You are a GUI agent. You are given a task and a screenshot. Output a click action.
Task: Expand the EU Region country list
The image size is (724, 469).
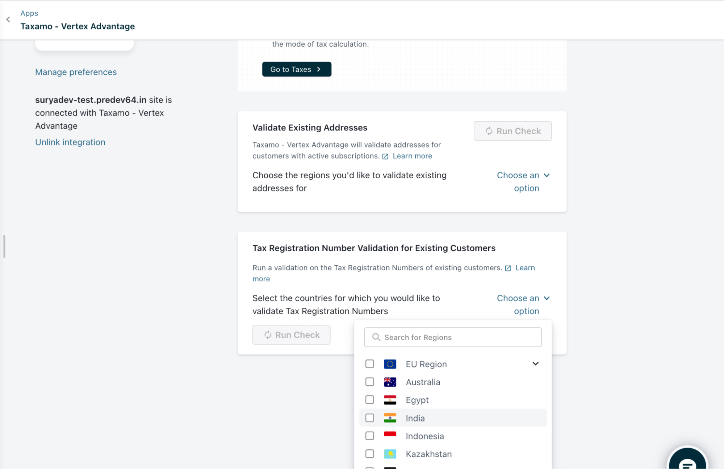tap(535, 364)
